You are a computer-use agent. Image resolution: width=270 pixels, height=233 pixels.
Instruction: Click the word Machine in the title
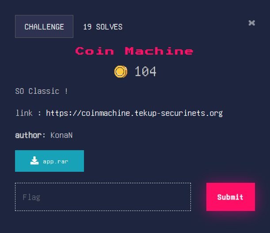tap(159, 51)
